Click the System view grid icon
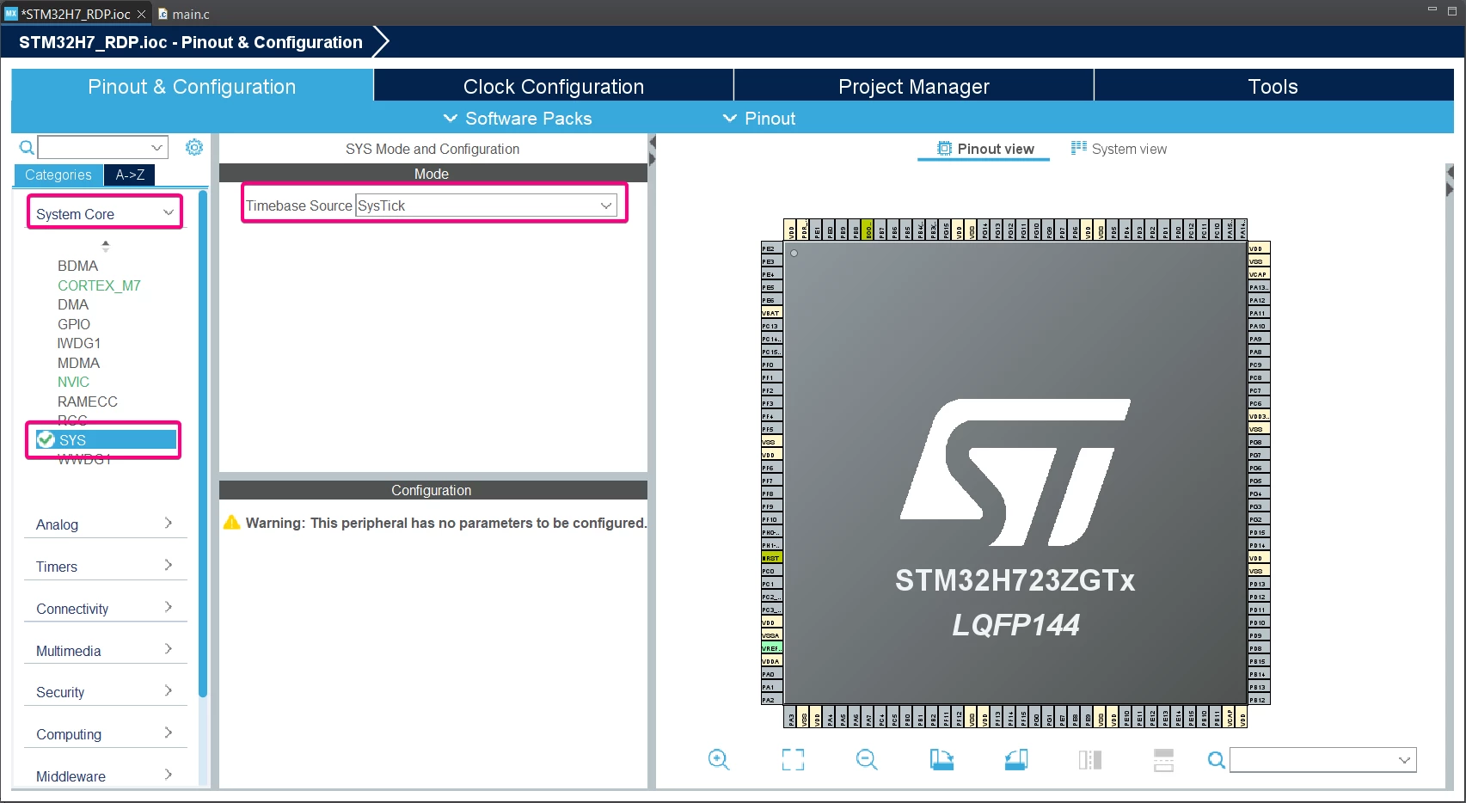The height and width of the screenshot is (803, 1466). click(x=1078, y=148)
